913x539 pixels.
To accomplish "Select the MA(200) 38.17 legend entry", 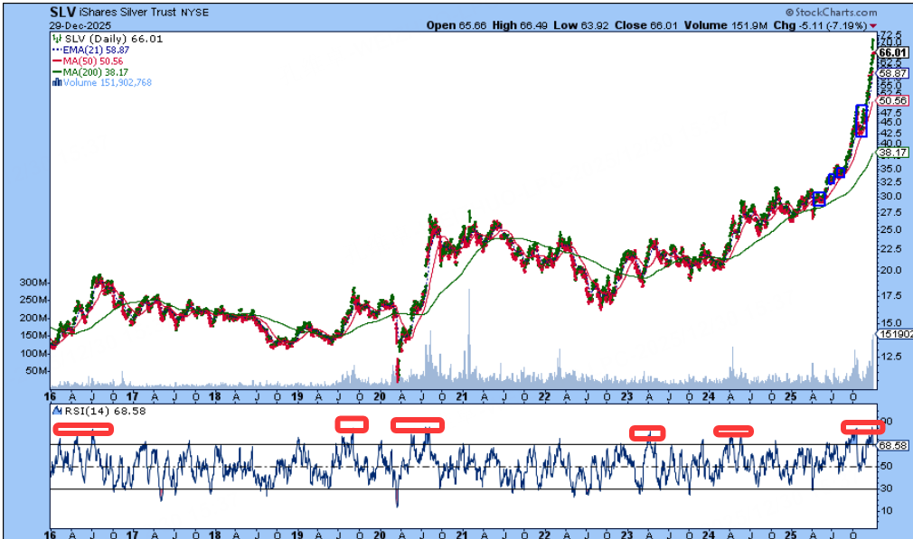I will [x=96, y=72].
